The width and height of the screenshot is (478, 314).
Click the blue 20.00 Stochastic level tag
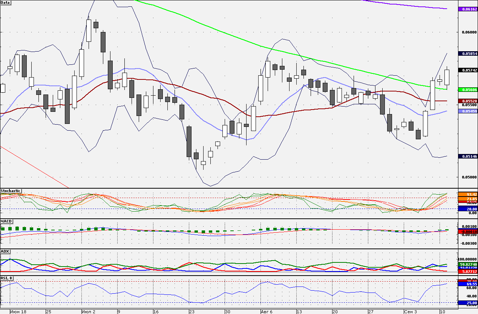pos(467,209)
